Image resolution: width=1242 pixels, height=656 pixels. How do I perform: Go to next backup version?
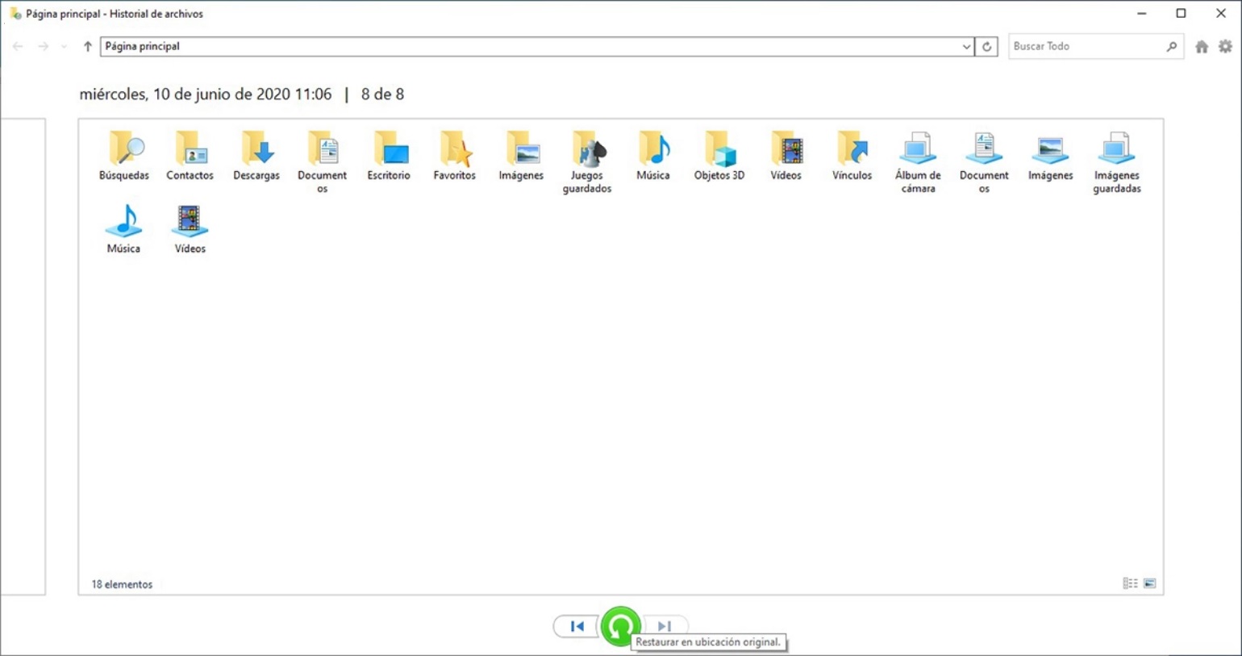pos(665,626)
